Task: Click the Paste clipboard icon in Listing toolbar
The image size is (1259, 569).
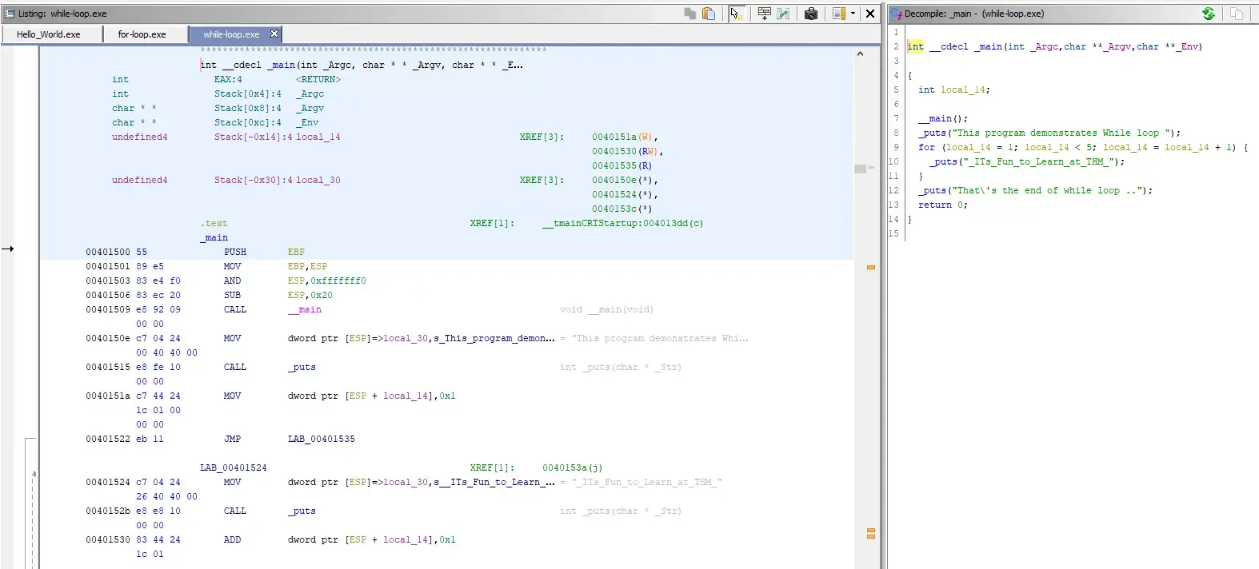Action: [x=709, y=14]
